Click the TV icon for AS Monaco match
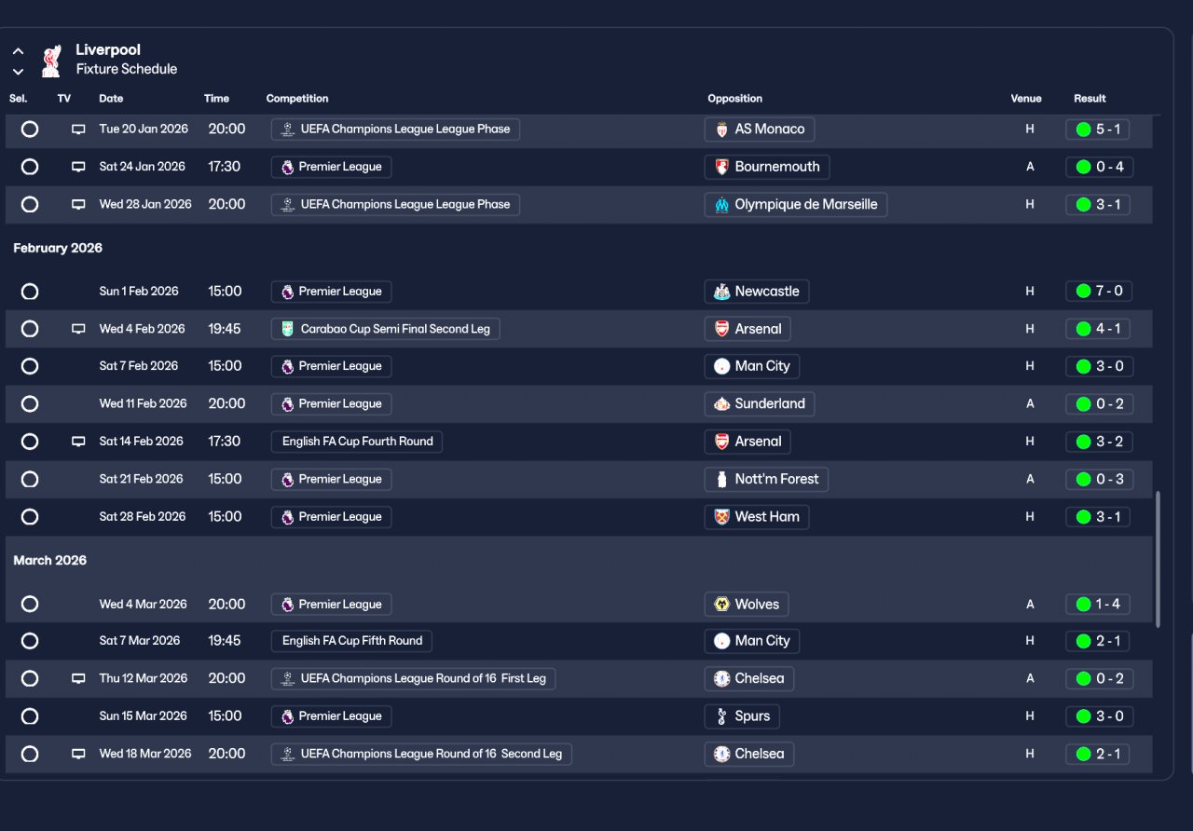Viewport: 1193px width, 831px height. [78, 129]
